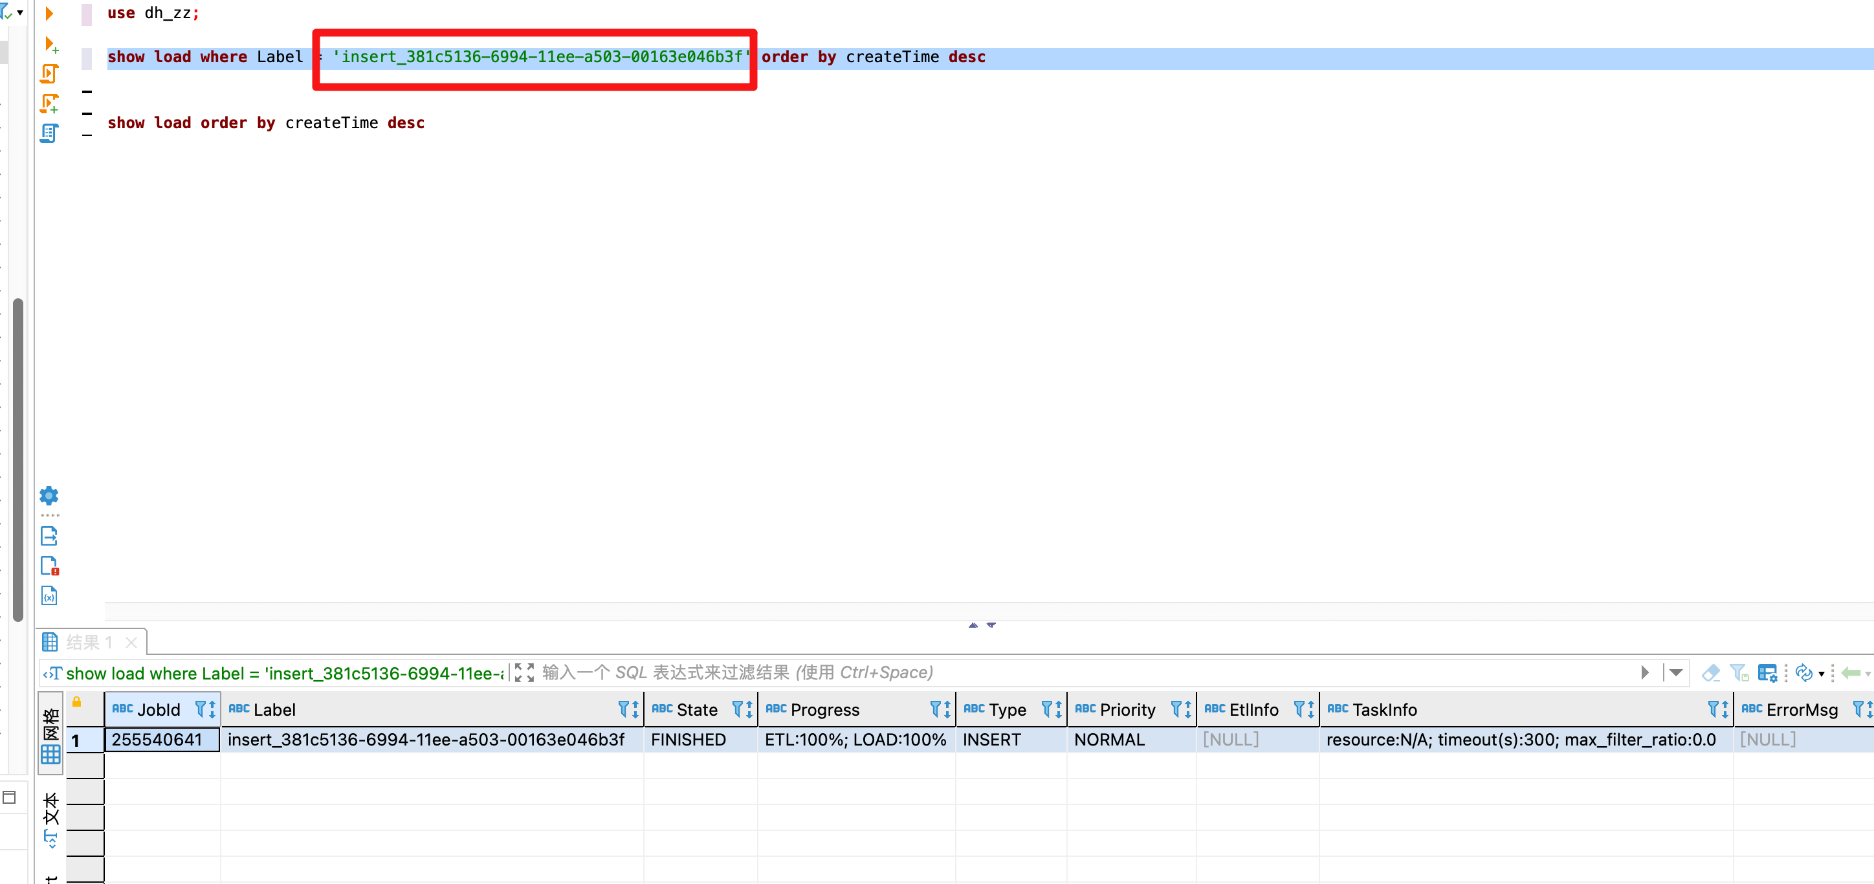This screenshot has height=884, width=1874.
Task: Run the entire SQL script
Action: [x=49, y=74]
